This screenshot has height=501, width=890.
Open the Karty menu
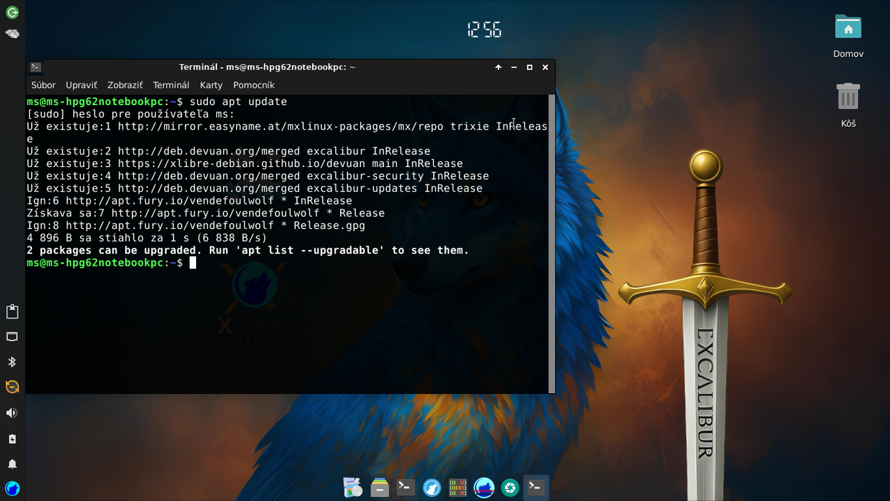pyautogui.click(x=211, y=85)
